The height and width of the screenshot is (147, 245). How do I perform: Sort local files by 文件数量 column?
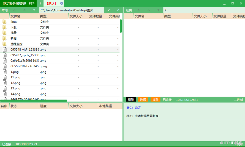[98, 16]
